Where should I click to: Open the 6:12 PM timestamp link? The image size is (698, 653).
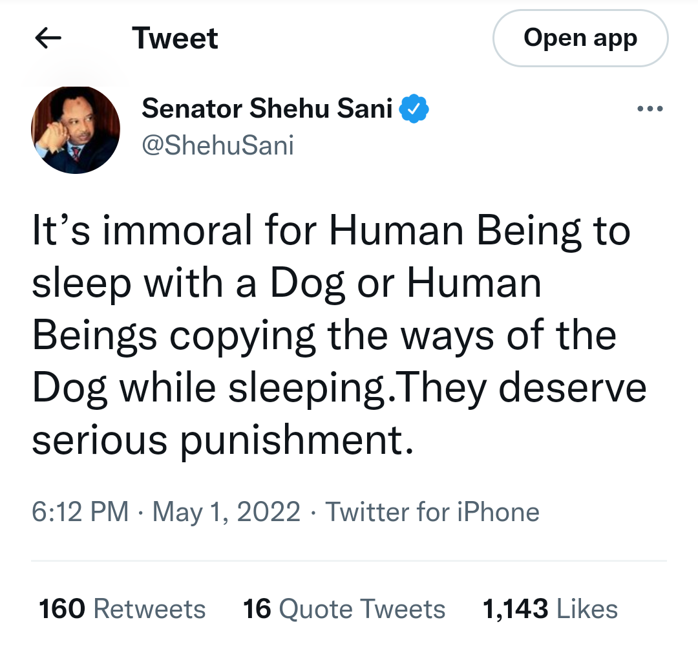pos(80,511)
